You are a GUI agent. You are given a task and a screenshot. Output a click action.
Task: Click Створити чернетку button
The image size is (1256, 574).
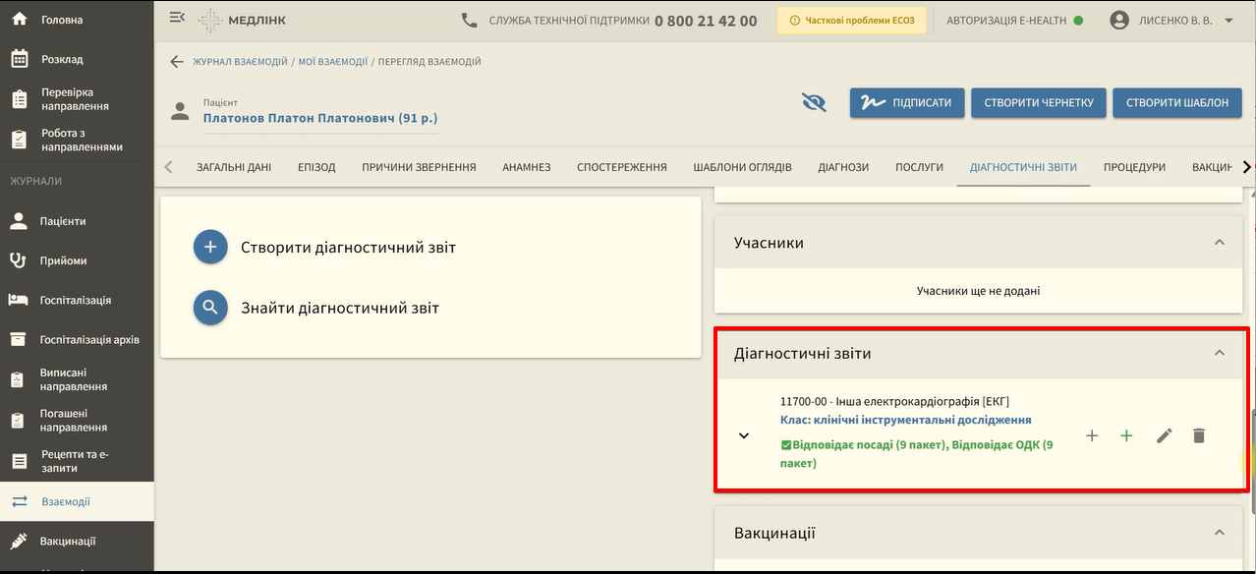point(1039,103)
